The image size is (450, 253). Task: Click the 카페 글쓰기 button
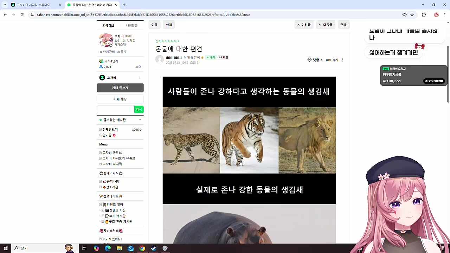pyautogui.click(x=120, y=88)
